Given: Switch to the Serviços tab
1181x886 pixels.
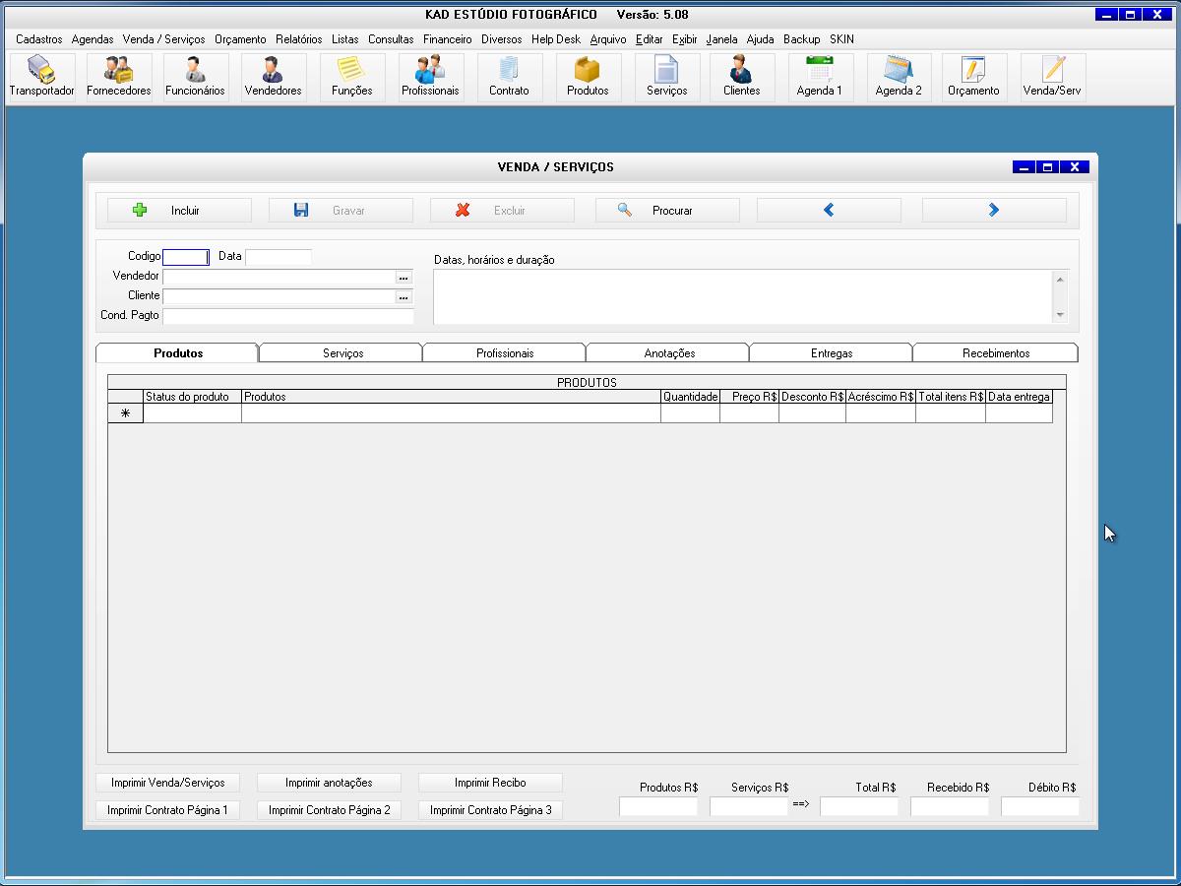Looking at the screenshot, I should (x=342, y=353).
